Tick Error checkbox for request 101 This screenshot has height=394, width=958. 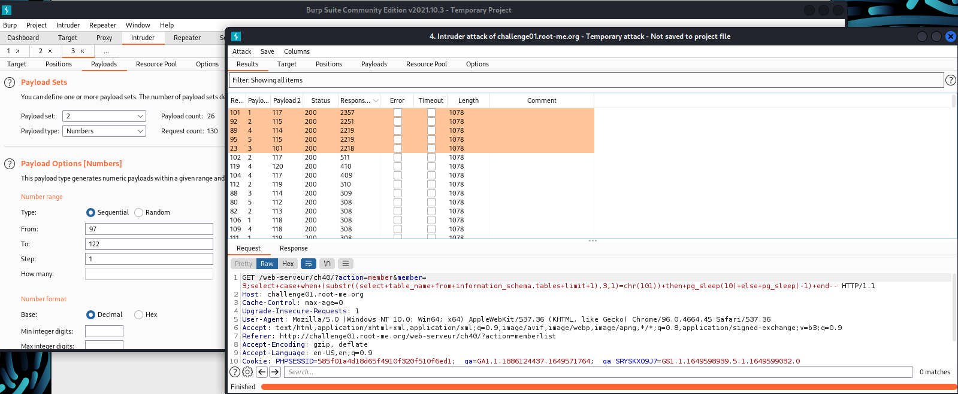[x=398, y=112]
